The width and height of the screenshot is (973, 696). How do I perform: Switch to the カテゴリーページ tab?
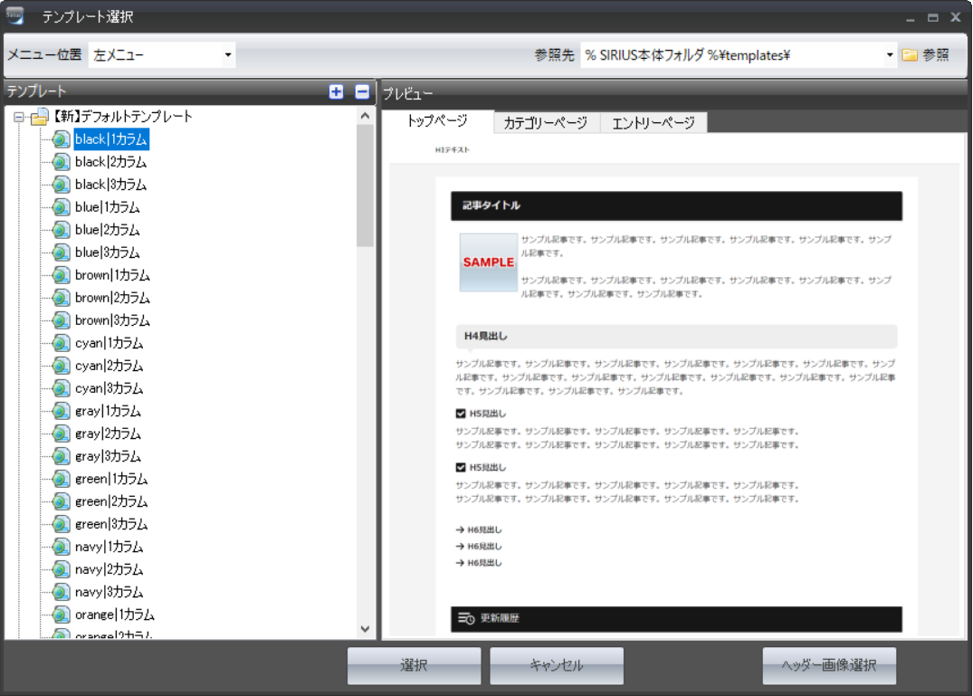[546, 123]
